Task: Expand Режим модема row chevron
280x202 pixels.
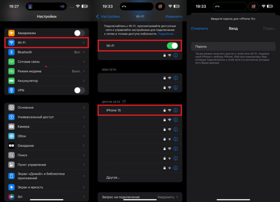Action: 84,71
